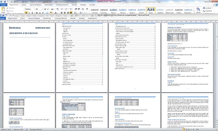Image resolution: width=218 pixels, height=131 pixels.
Task: Toggle show paragraph marks
Action: click(x=87, y=9)
